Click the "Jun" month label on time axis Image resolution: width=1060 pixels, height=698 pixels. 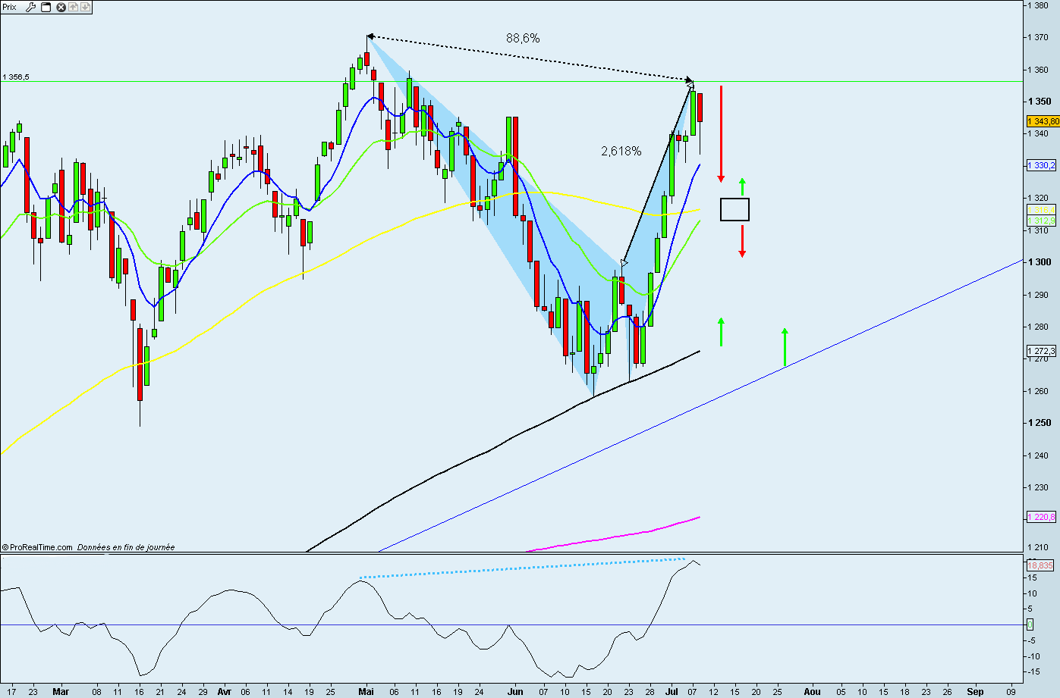[x=515, y=691]
